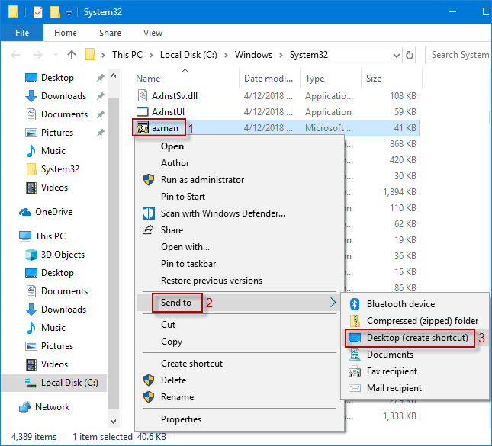Open the File tab
The image size is (492, 446).
pyautogui.click(x=22, y=33)
